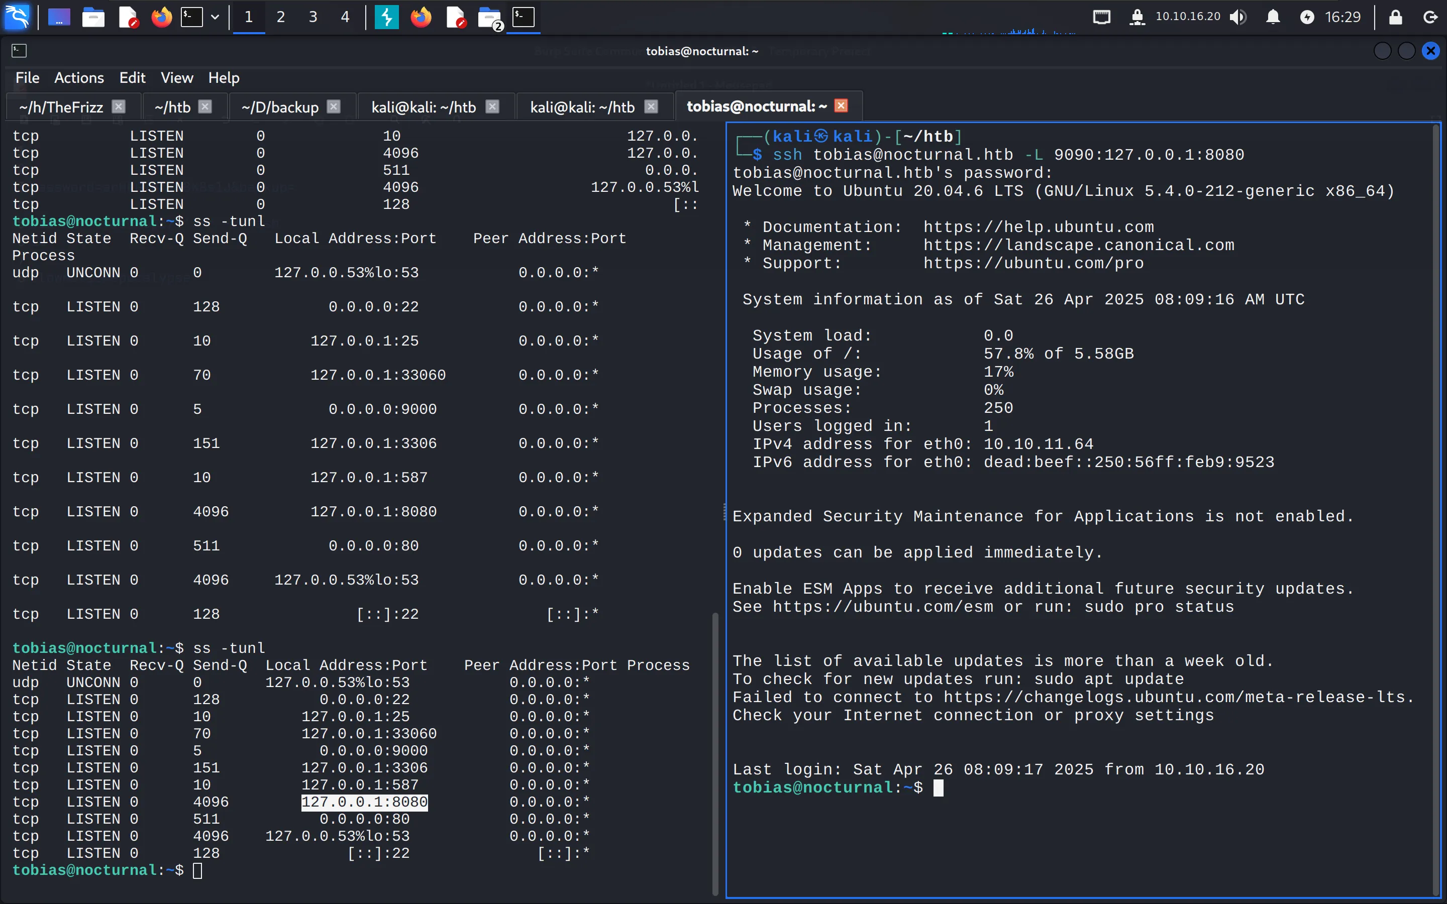The width and height of the screenshot is (1447, 904).
Task: Open the Actions menu
Action: point(79,78)
